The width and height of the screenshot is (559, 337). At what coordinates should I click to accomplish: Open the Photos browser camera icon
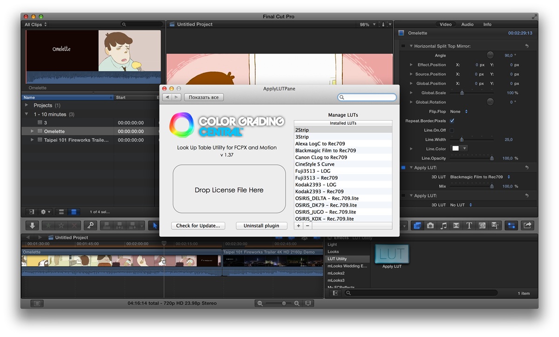[x=430, y=225]
